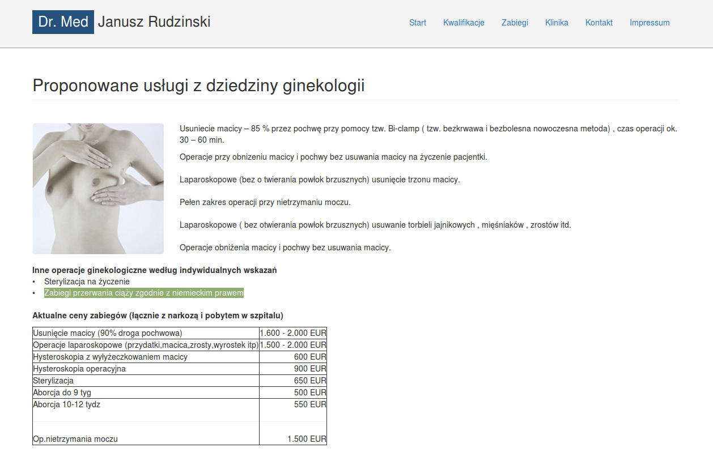The image size is (713, 469).
Task: Click the 900 EUR price cell
Action: click(x=293, y=369)
